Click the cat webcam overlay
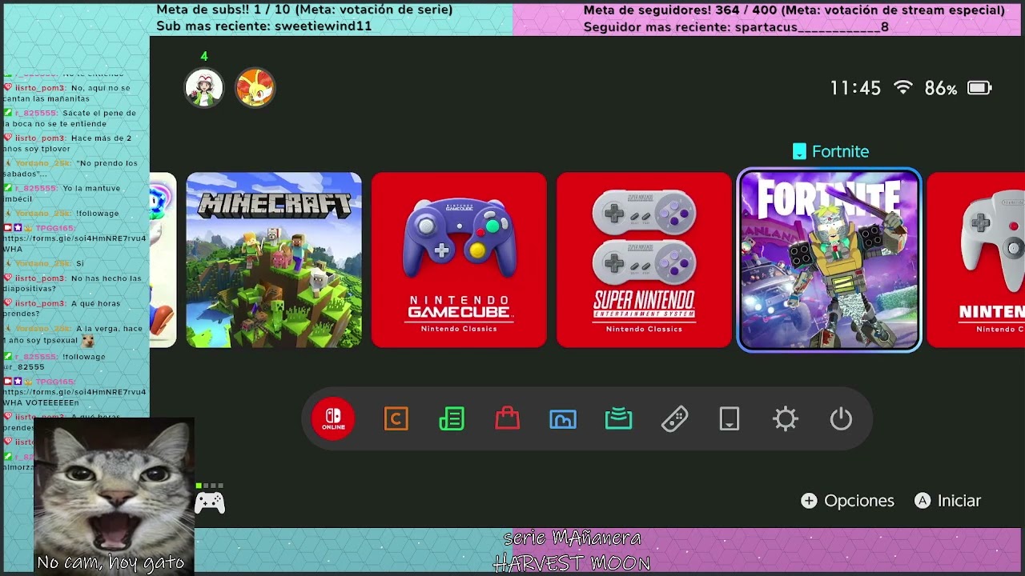Image resolution: width=1025 pixels, height=576 pixels. 114,496
